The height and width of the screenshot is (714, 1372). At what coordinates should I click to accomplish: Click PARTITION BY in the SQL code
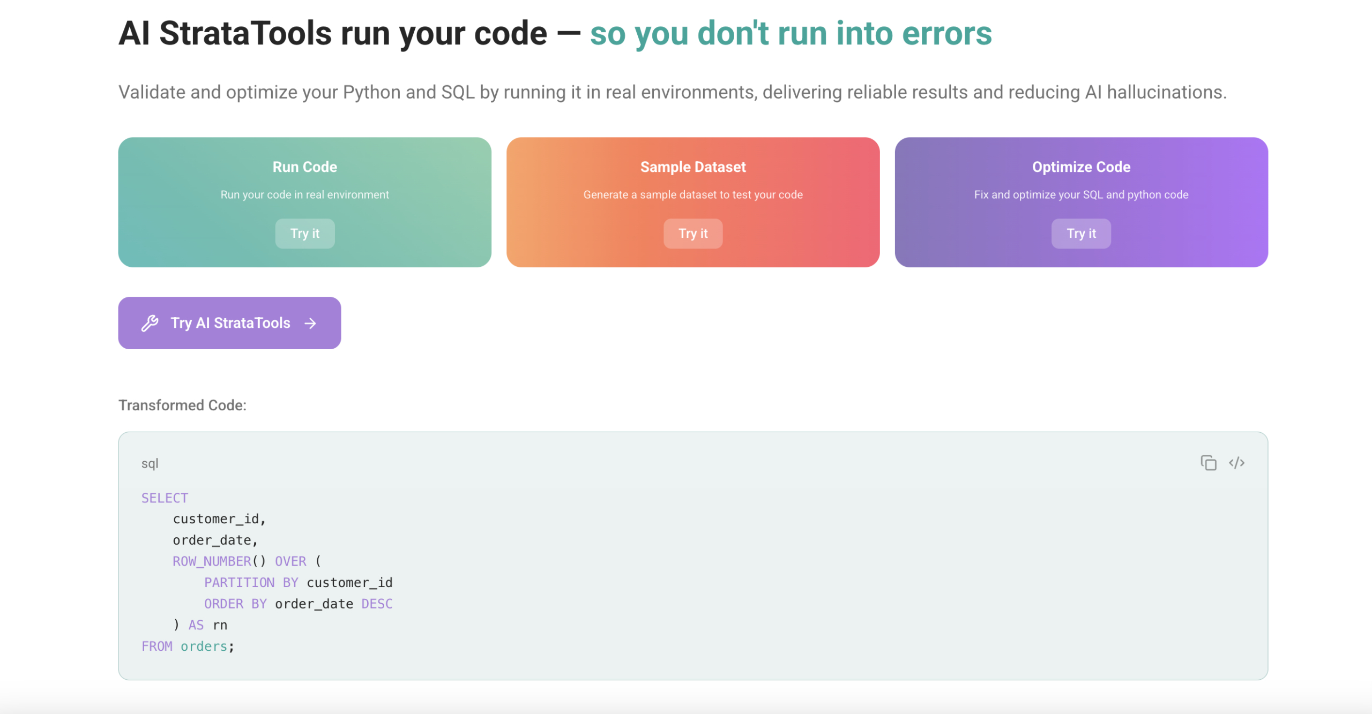pos(251,583)
